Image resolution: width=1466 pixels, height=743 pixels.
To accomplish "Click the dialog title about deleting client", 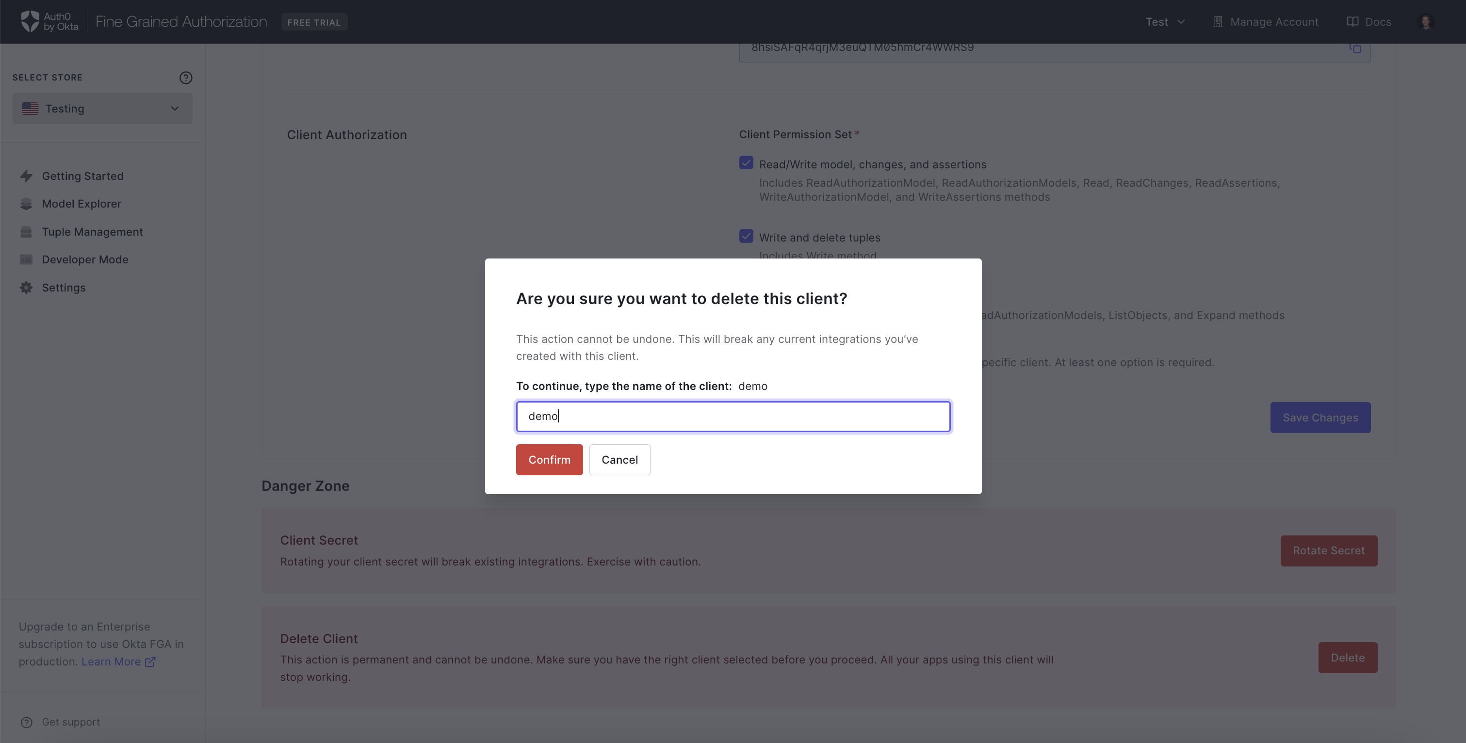I will [682, 299].
